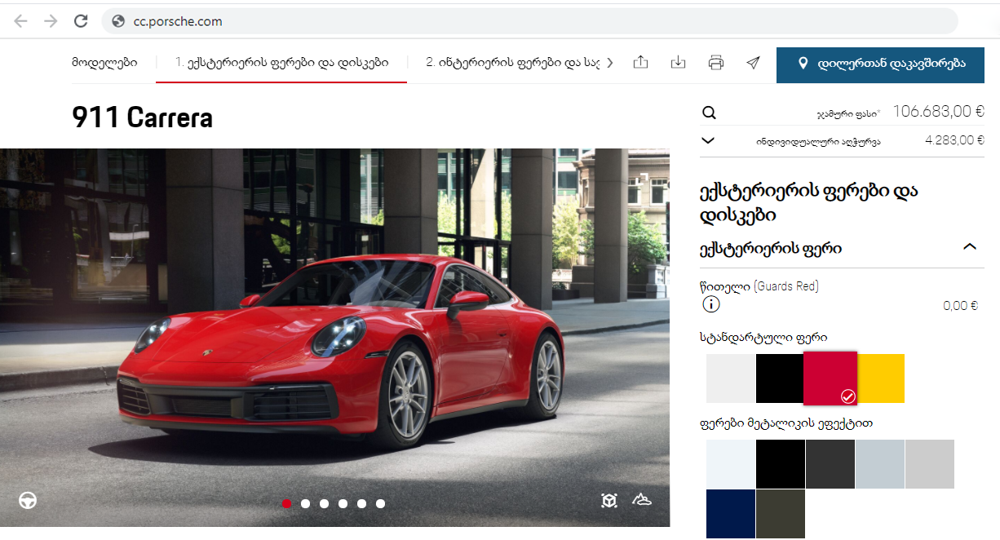The width and height of the screenshot is (1000, 540).
Task: Click the paper plane send icon
Action: (753, 63)
